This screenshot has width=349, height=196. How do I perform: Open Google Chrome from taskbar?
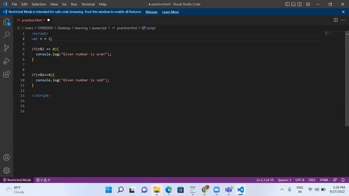204,190
